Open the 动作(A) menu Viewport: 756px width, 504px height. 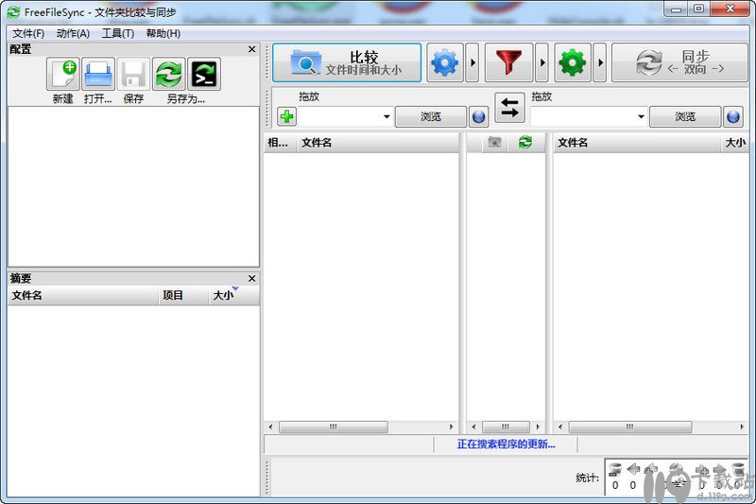pos(74,33)
